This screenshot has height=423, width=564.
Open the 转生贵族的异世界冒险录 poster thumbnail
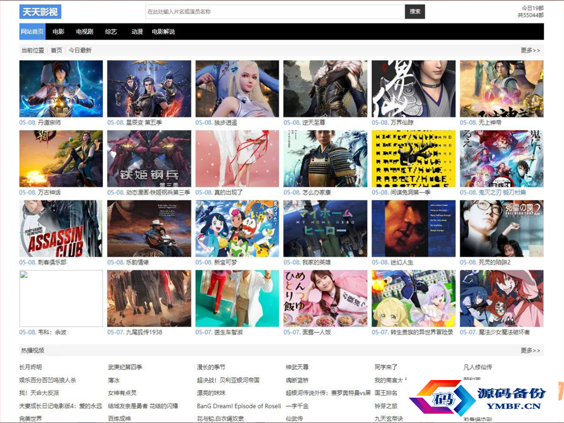click(414, 299)
